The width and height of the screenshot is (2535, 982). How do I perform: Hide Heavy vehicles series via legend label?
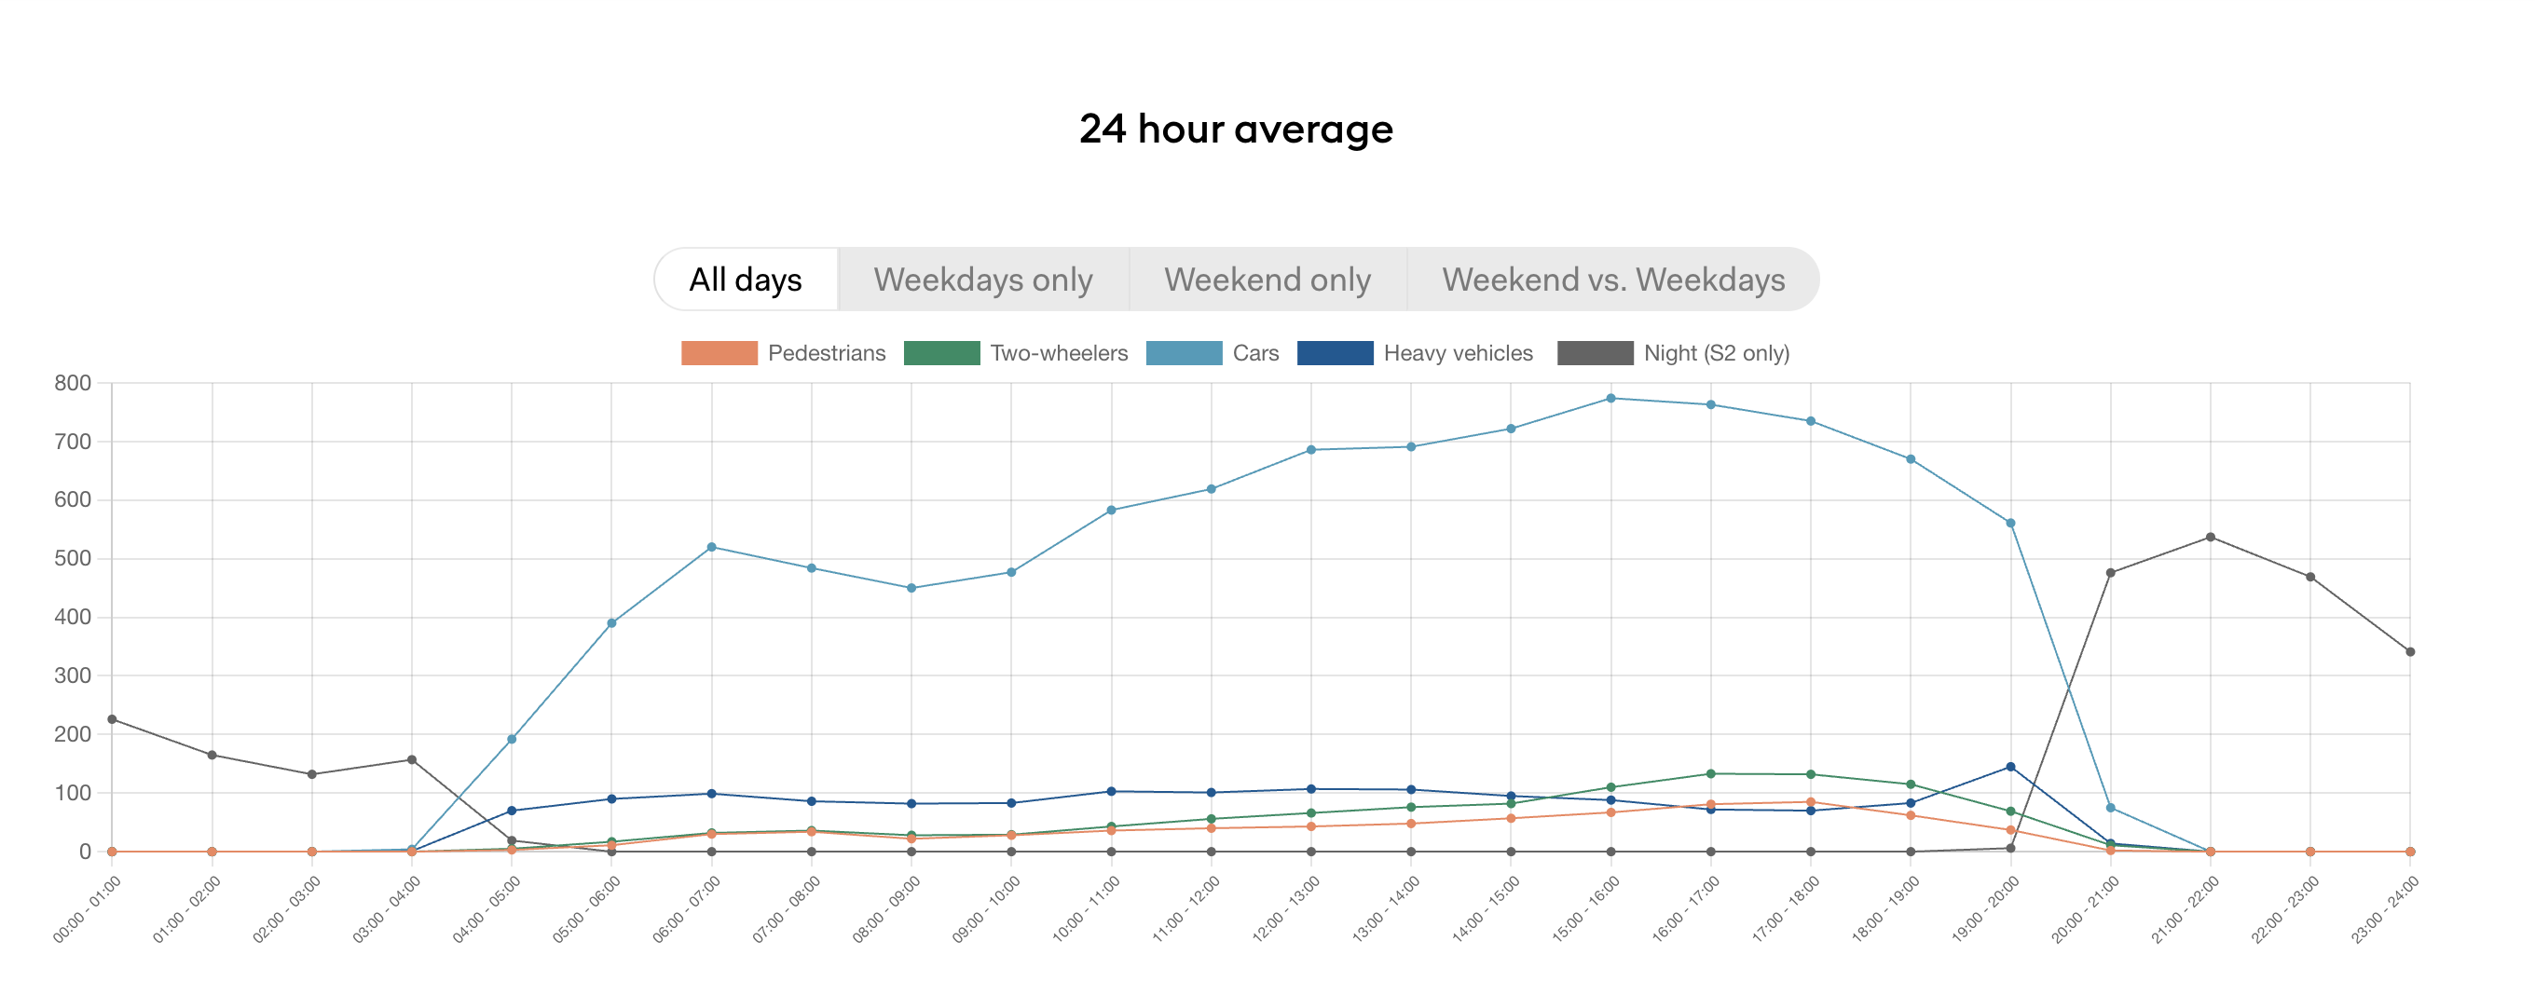(x=1458, y=353)
